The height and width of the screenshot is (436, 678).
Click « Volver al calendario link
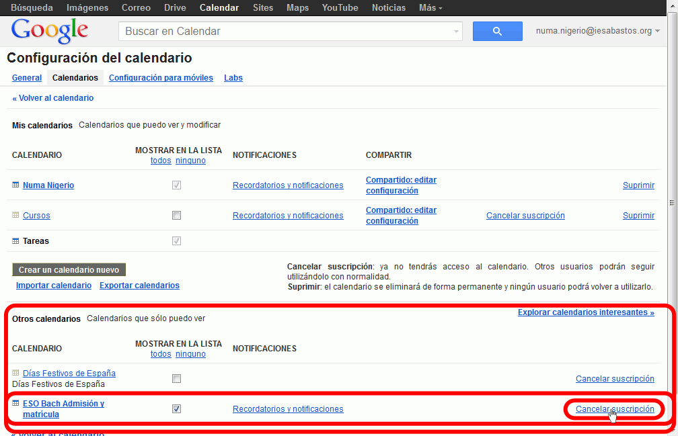(x=52, y=98)
